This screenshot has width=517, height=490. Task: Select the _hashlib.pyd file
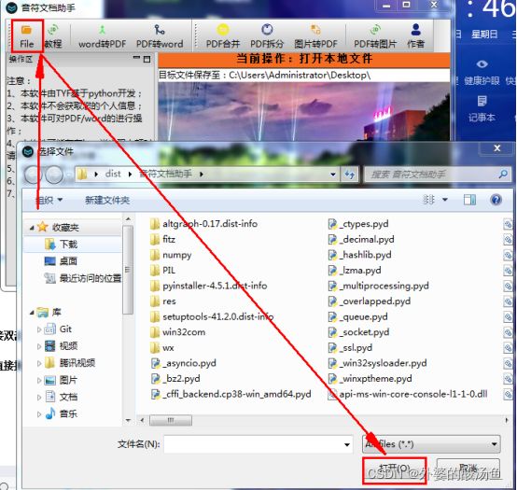360,255
